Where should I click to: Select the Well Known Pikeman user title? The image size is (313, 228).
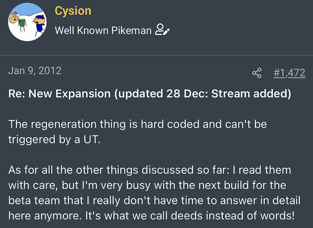click(103, 31)
